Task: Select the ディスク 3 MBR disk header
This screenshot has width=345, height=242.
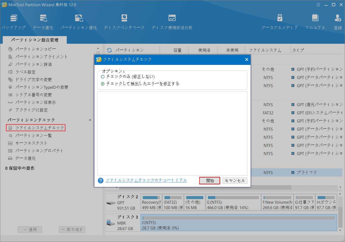Action: 123,223
